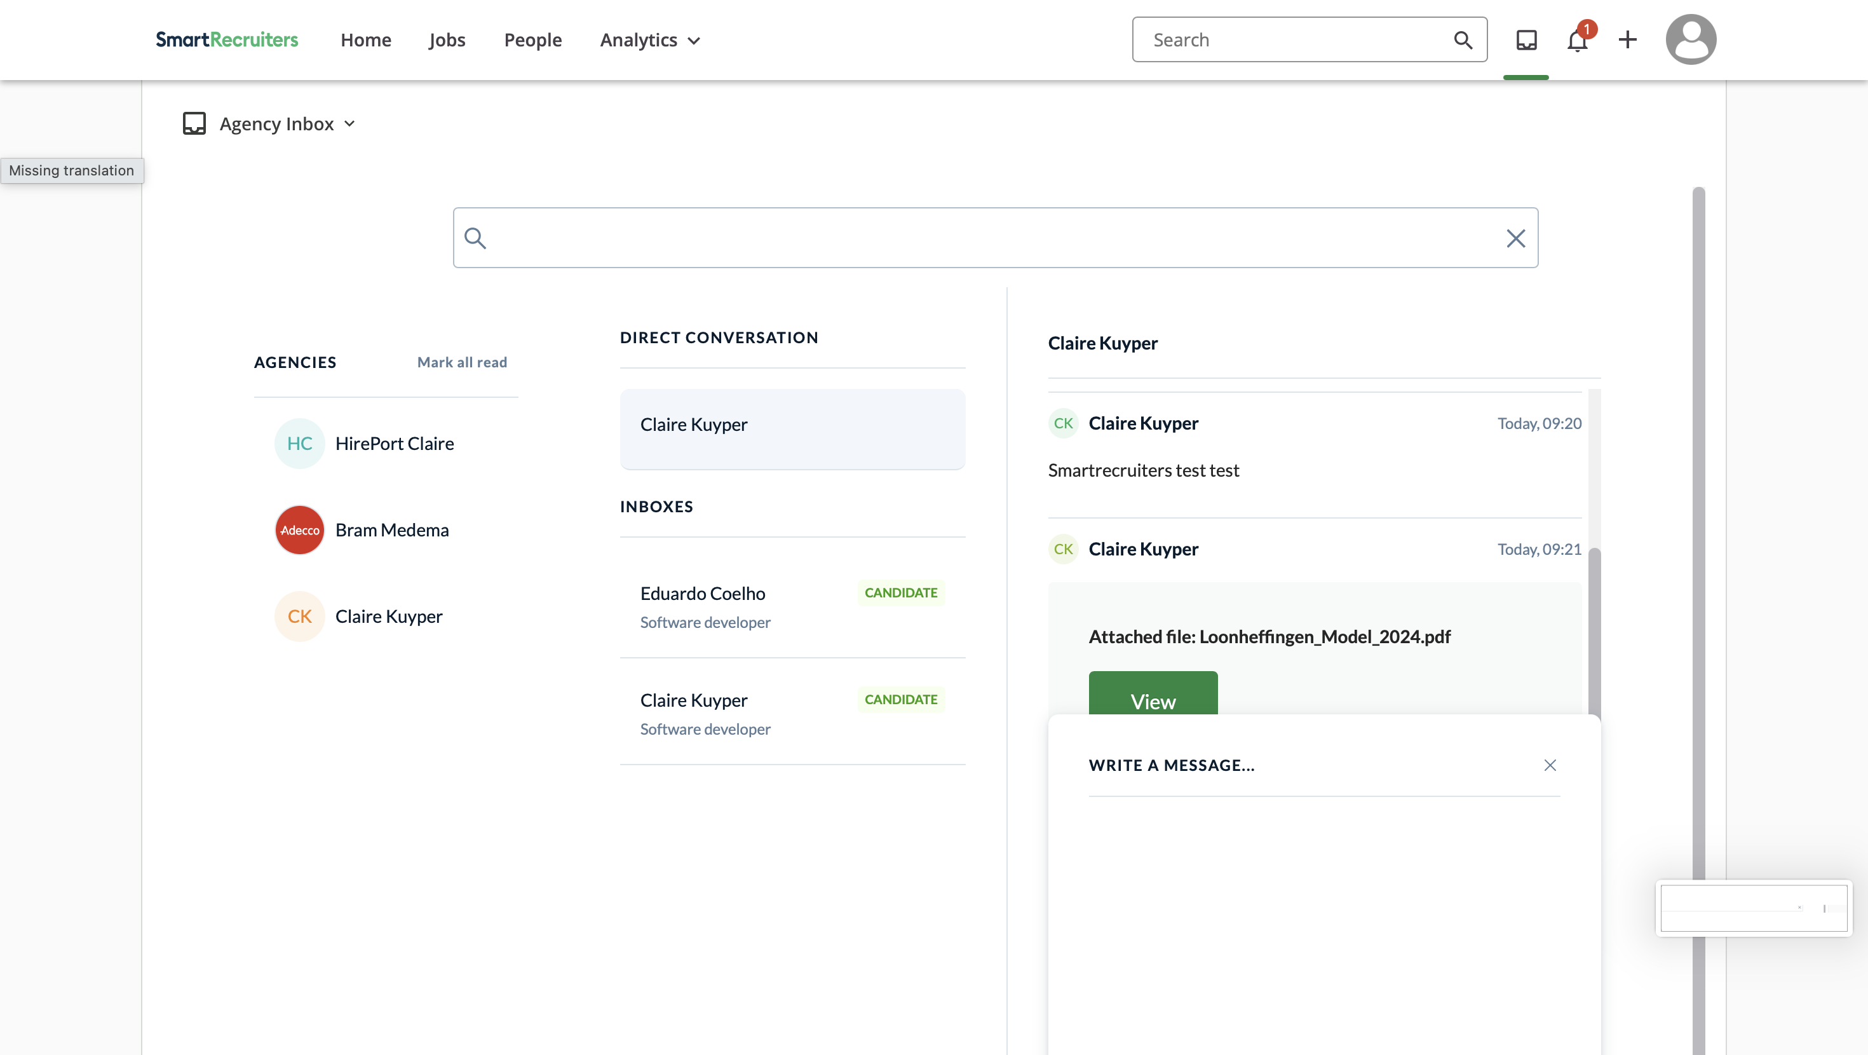Click the magnifier in top Search box
1868x1055 pixels.
tap(1463, 40)
